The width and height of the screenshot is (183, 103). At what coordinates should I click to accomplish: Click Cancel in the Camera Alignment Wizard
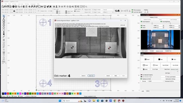pyautogui.click(x=108, y=76)
